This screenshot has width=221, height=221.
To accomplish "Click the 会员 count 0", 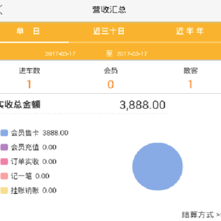I will (x=110, y=84).
